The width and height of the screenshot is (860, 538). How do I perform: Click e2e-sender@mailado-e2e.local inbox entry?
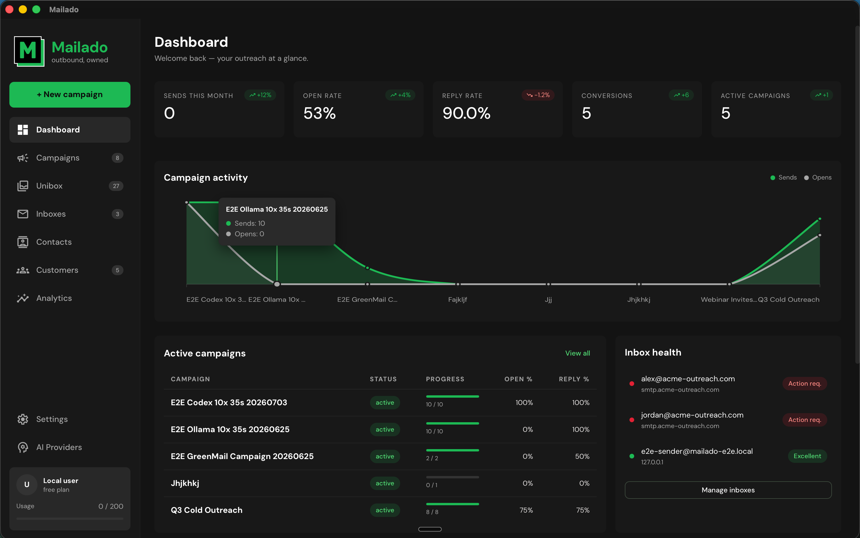point(728,456)
